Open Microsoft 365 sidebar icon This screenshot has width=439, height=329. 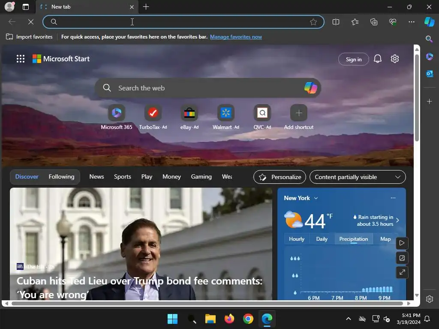coord(429,57)
